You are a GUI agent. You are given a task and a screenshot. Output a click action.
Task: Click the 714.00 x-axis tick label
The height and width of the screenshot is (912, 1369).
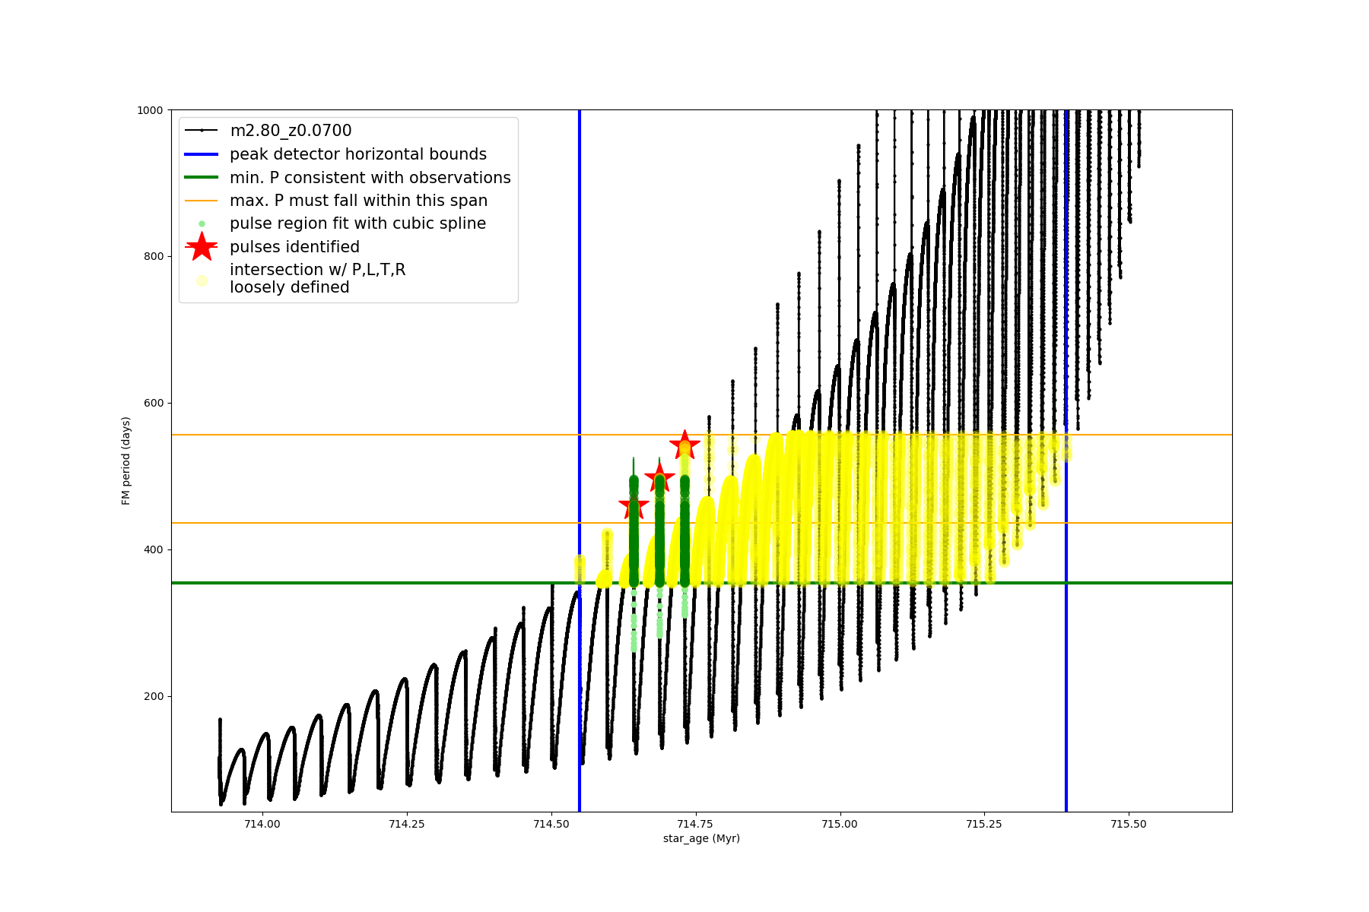pos(262,824)
